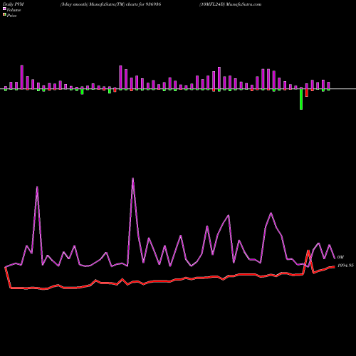
Task: Click the red-green Price legend swatch
Action: (x=4, y=15)
